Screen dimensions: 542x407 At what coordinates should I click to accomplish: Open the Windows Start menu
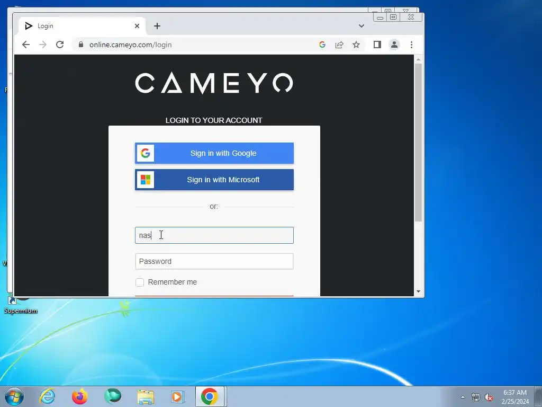[x=14, y=396]
